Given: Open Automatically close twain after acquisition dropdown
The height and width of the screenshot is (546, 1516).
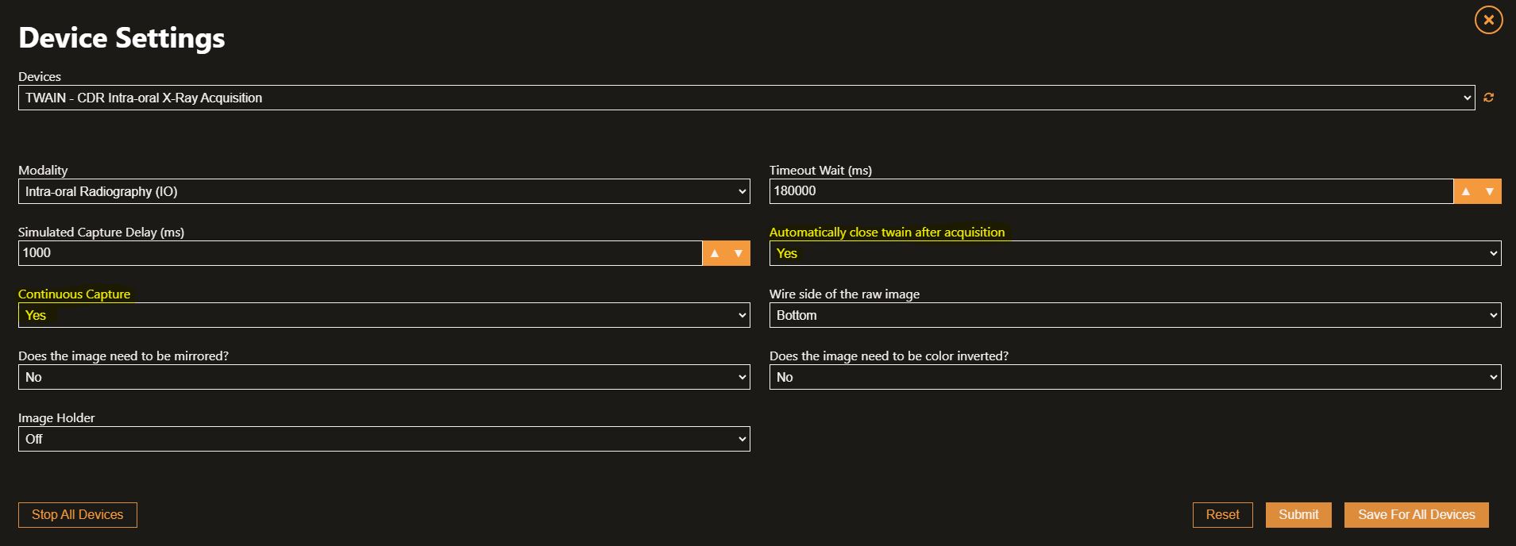Looking at the screenshot, I should (1136, 253).
